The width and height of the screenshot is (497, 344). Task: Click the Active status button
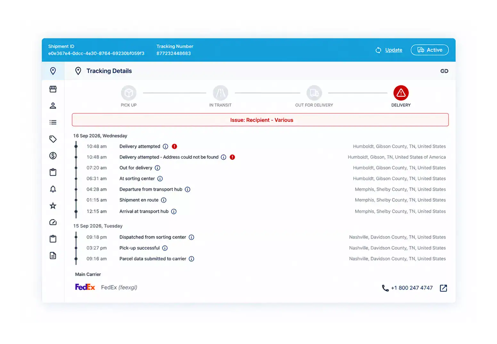point(430,50)
